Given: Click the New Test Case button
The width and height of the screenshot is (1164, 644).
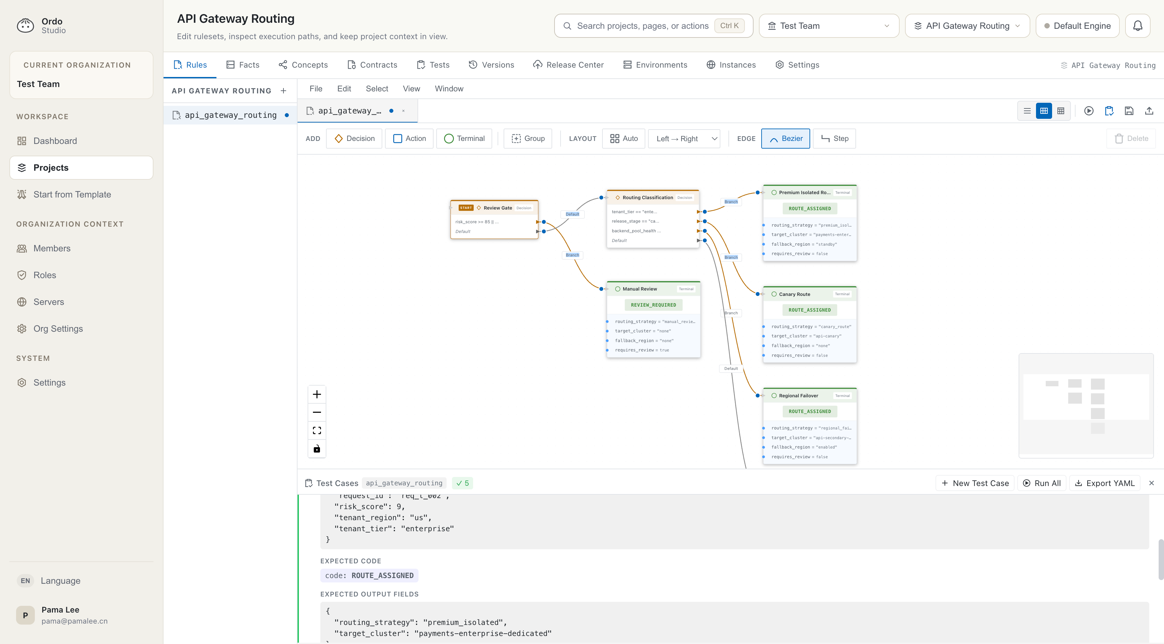Looking at the screenshot, I should point(974,483).
